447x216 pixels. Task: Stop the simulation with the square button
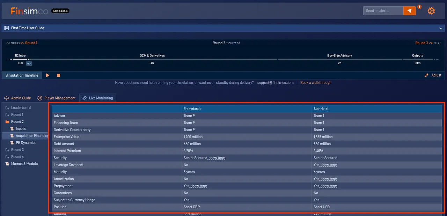(58, 75)
